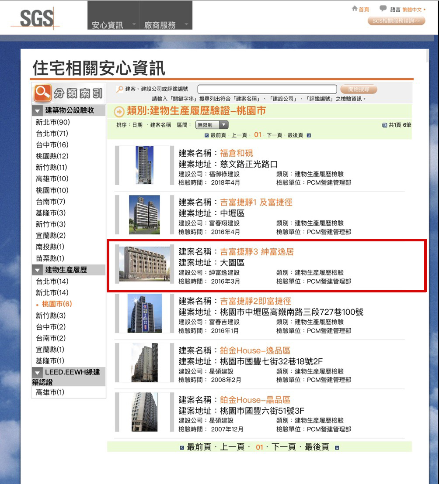Screen dimensions: 439x484
Task: Click bottom page number 01
Action: (259, 447)
